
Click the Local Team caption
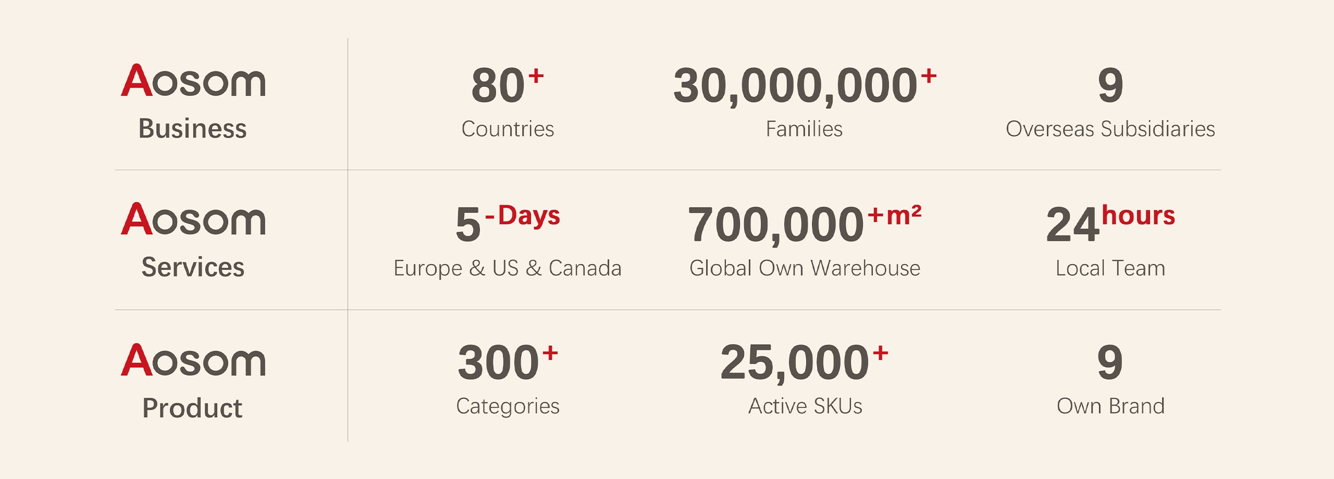pyautogui.click(x=1110, y=268)
